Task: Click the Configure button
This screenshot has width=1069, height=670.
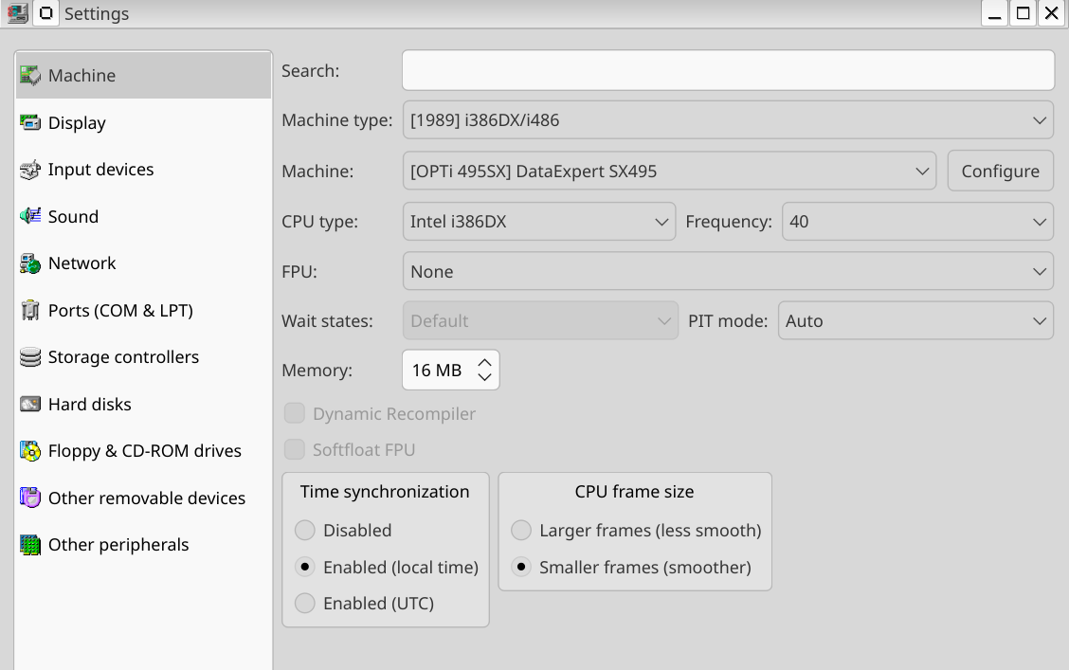Action: [x=1000, y=172]
